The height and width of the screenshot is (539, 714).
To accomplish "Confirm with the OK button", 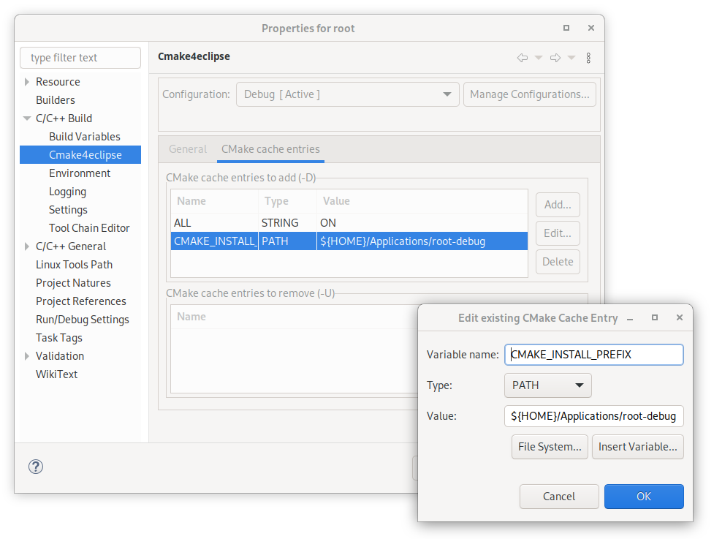I will pyautogui.click(x=644, y=496).
